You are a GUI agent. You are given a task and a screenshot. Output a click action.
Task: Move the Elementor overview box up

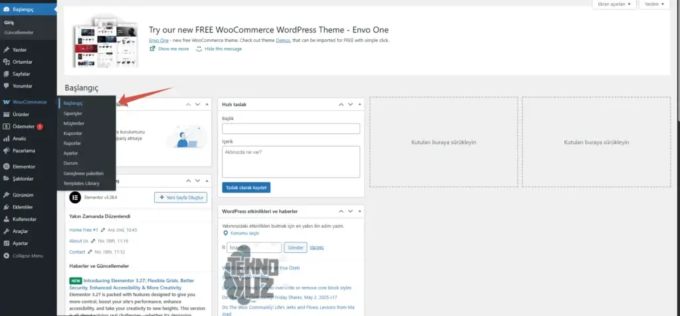[188, 181]
